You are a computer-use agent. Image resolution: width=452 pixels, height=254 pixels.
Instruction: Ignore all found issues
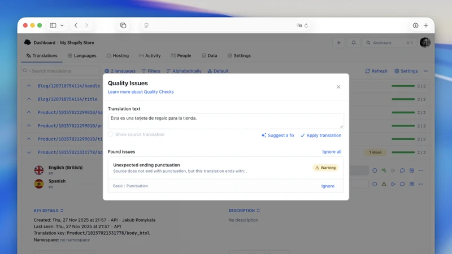pyautogui.click(x=332, y=152)
